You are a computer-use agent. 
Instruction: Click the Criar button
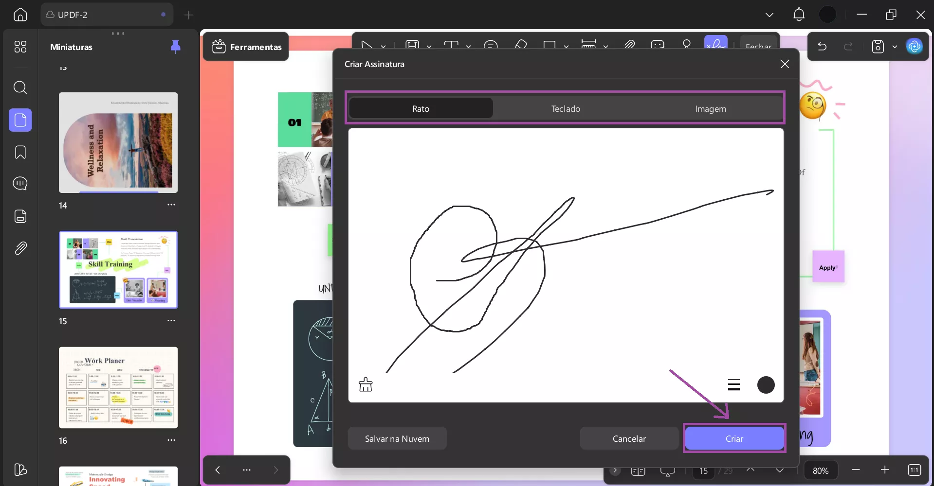point(734,438)
